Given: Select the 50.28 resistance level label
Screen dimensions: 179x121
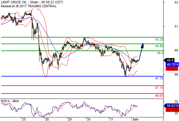Looking at the screenshot, I should (x=159, y=40).
